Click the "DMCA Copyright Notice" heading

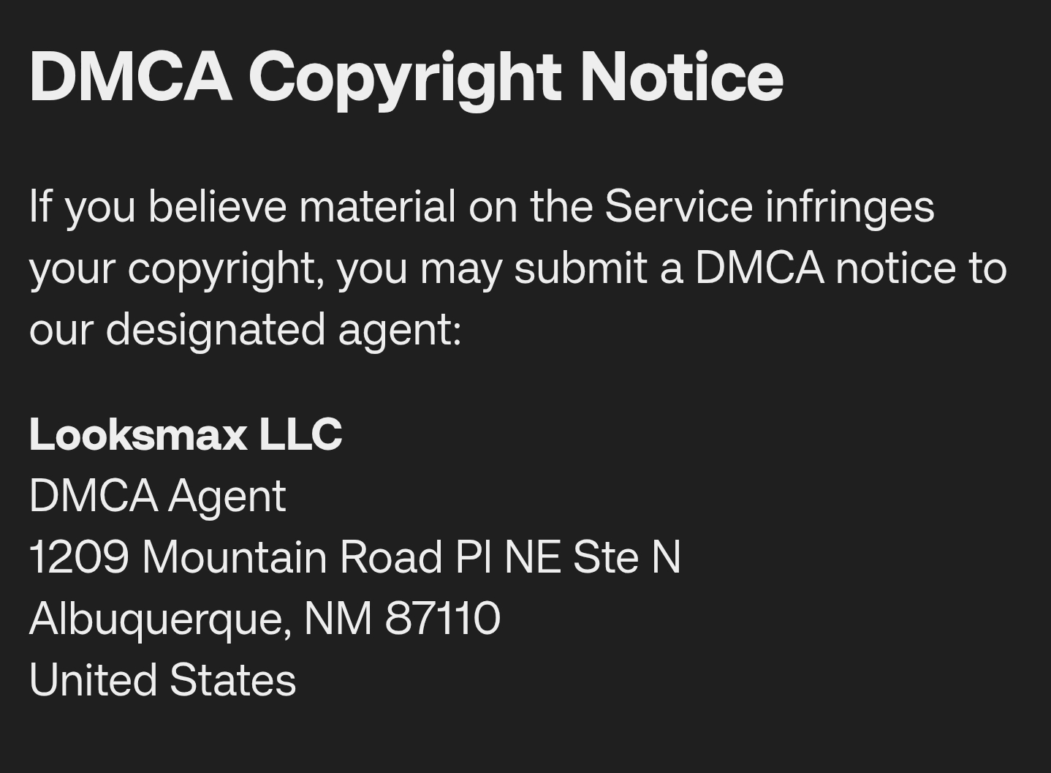click(x=406, y=77)
